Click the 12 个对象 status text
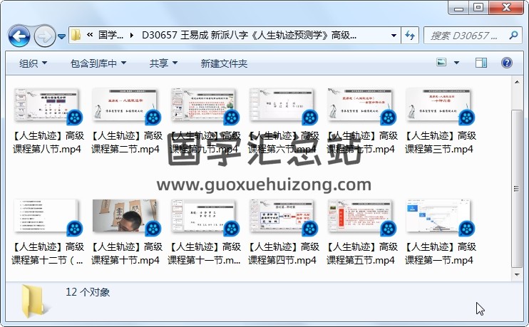The image size is (529, 327). (88, 292)
